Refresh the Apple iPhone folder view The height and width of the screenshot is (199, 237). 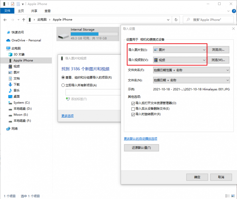(176, 20)
